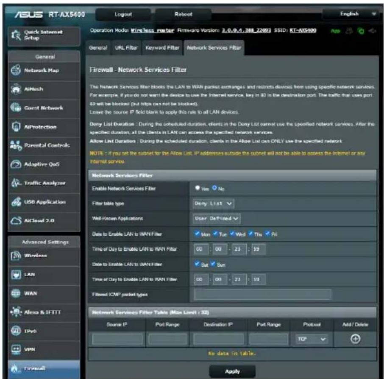Open the Well-Known Applications User Defined dropdown
The width and height of the screenshot is (384, 379).
(x=217, y=218)
